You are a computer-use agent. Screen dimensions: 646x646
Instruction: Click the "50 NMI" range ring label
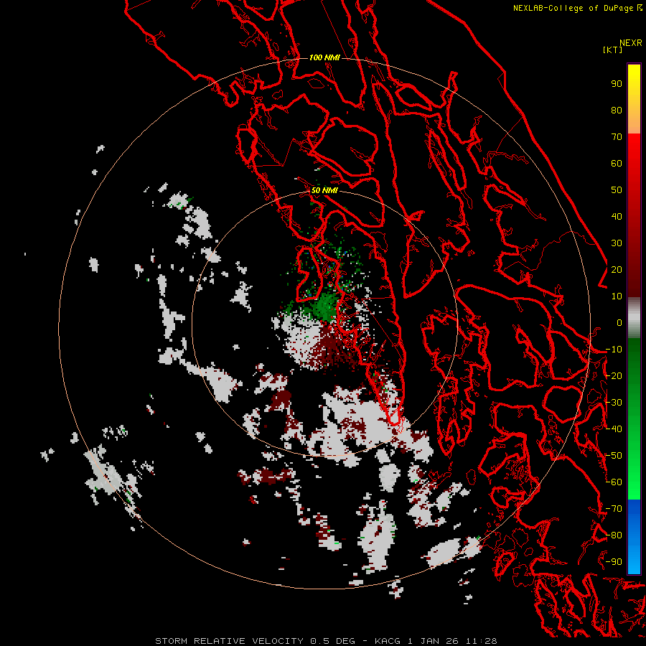pyautogui.click(x=324, y=190)
